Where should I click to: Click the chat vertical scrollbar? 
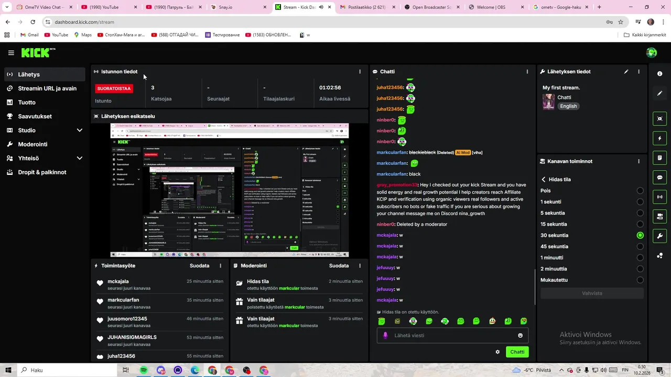click(535, 287)
